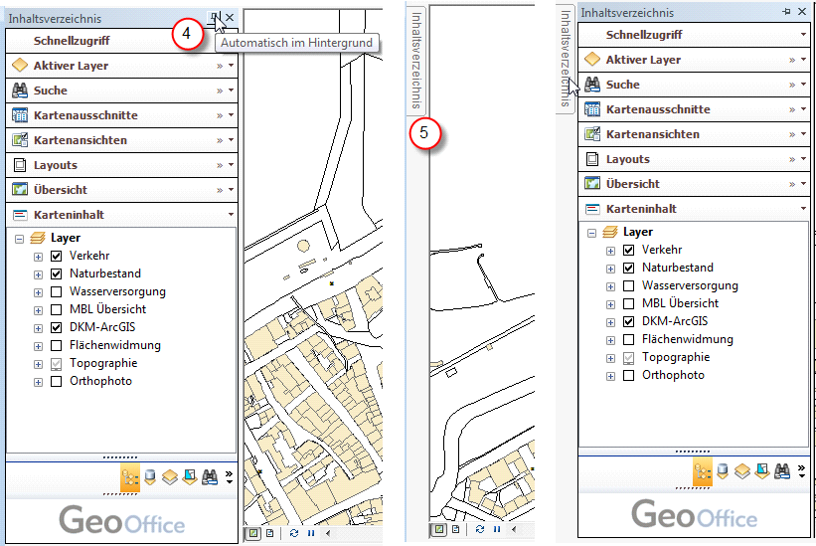Uncheck the Verkehr layer in left panel

(x=56, y=257)
